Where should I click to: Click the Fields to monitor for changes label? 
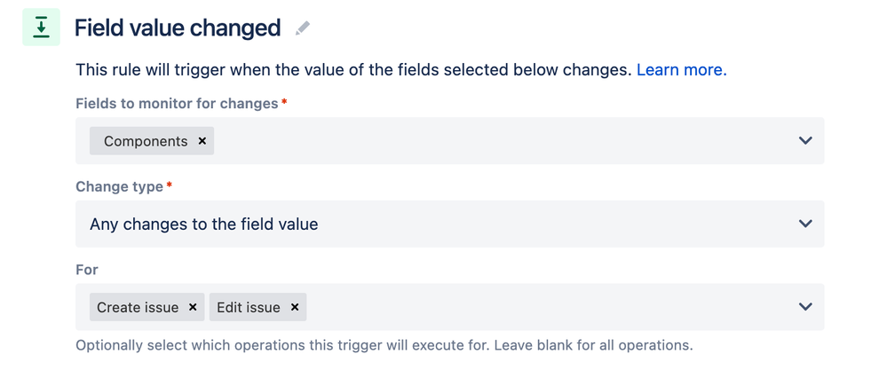177,104
